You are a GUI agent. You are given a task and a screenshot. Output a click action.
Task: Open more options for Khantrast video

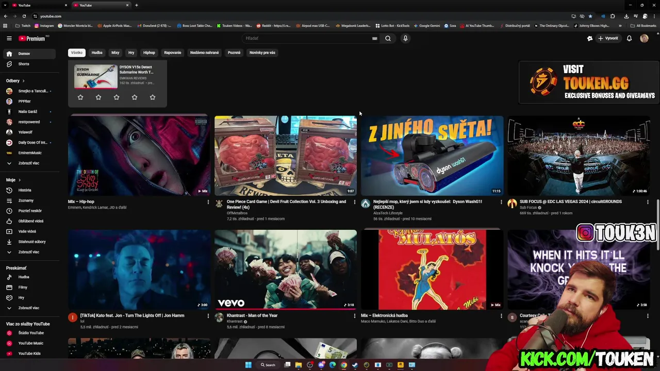click(x=354, y=316)
